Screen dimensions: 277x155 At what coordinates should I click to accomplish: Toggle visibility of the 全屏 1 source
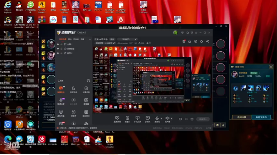[x=58, y=44]
